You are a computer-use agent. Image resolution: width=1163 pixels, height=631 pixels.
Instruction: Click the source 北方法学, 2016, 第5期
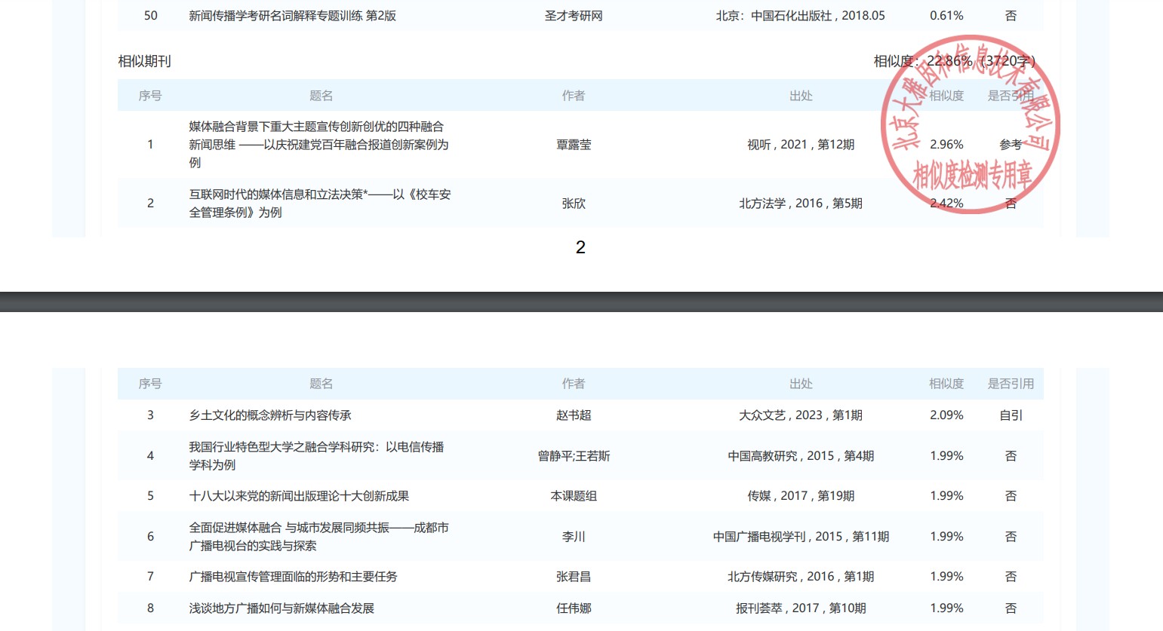click(x=800, y=204)
